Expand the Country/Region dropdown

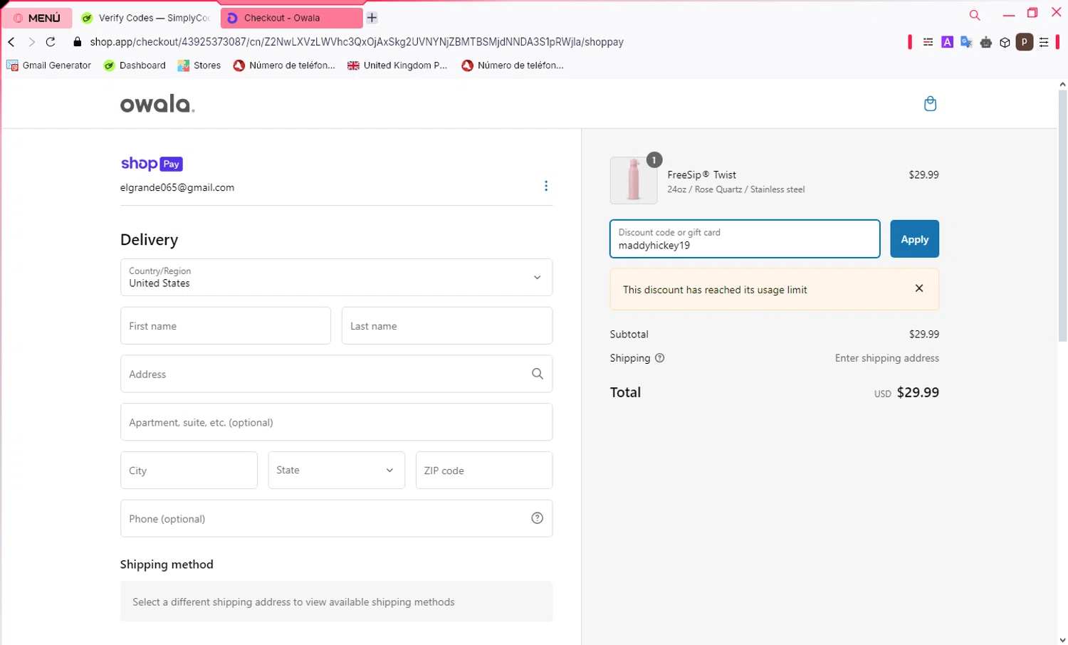(x=336, y=277)
